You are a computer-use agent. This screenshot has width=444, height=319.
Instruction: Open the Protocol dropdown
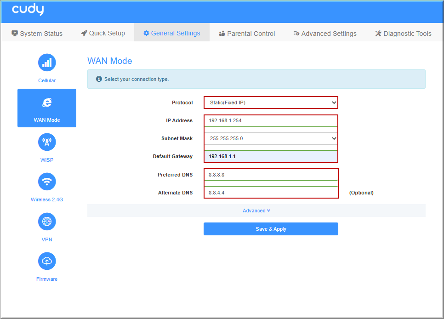tap(271, 103)
